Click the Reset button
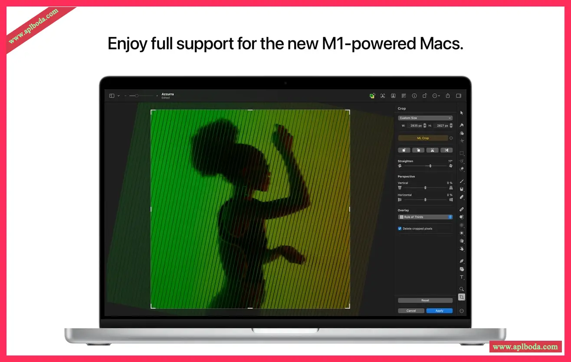 pyautogui.click(x=425, y=300)
